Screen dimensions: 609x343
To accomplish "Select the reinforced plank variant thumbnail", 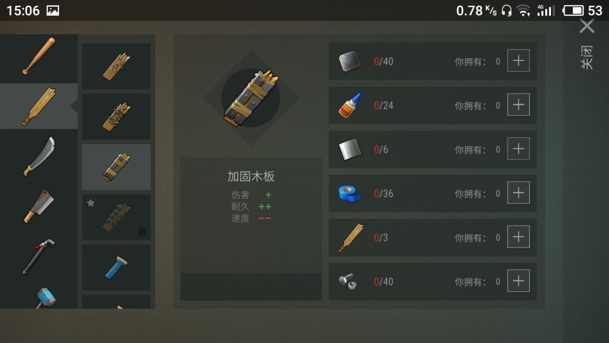I will (117, 167).
